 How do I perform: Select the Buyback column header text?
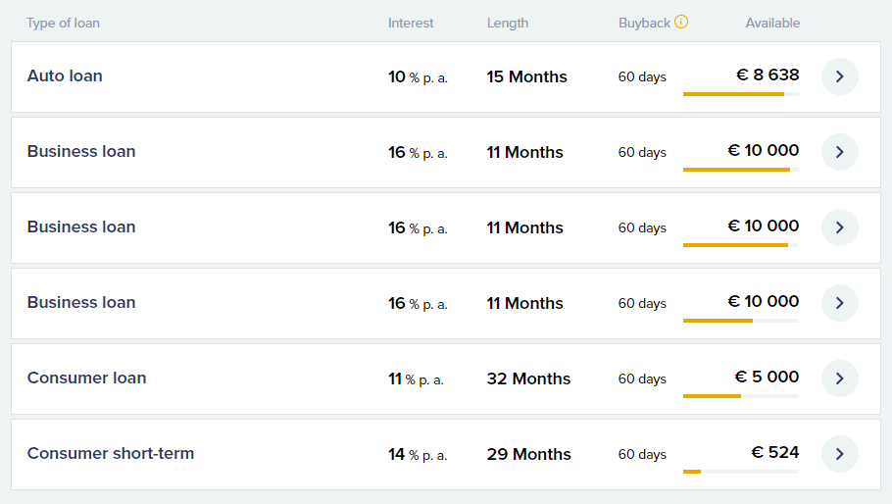[x=644, y=23]
